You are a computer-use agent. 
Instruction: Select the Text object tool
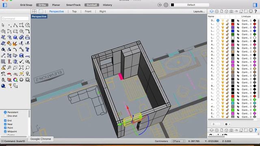click(27, 49)
